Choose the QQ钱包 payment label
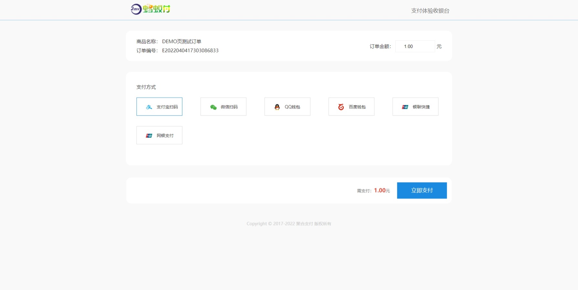The image size is (578, 290). (292, 107)
